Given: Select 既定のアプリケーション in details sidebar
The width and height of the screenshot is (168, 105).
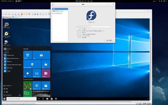Looking at the screenshot, I should click(60, 11).
